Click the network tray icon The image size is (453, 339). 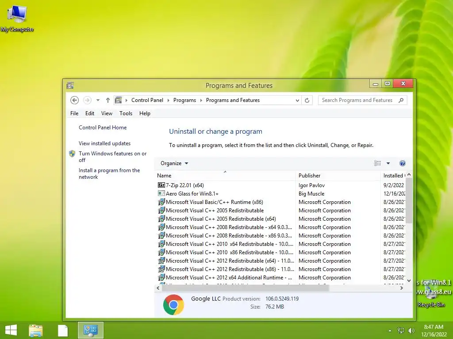[x=400, y=330]
